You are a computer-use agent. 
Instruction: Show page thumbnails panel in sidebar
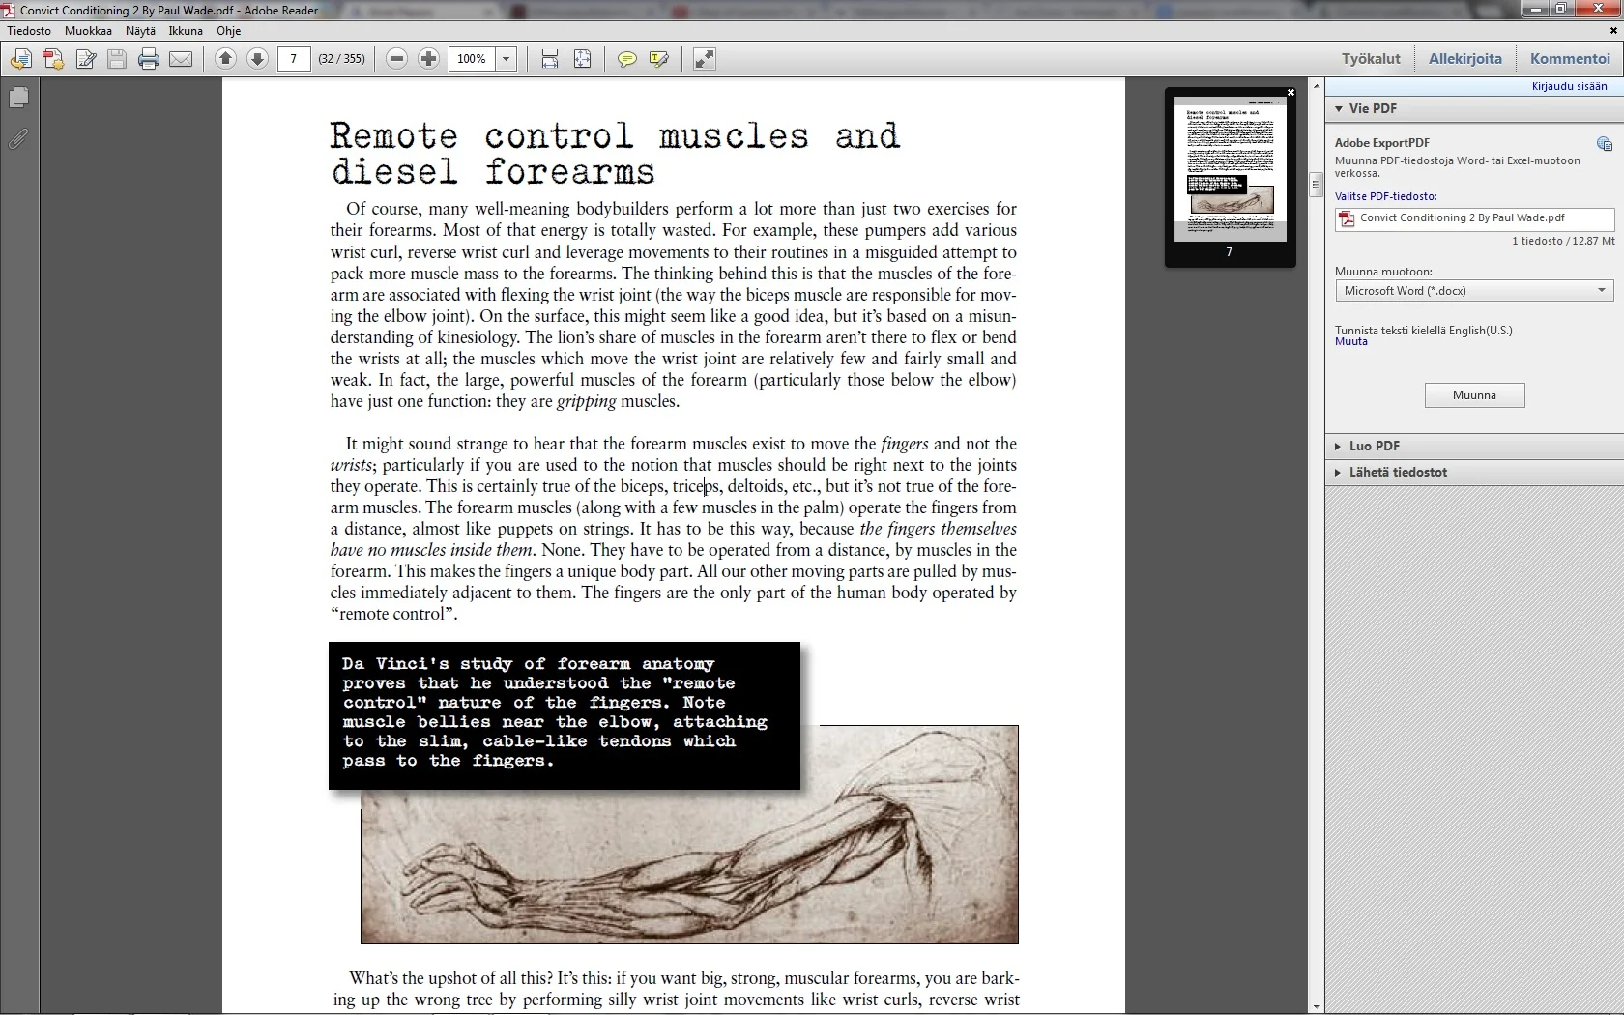18,98
